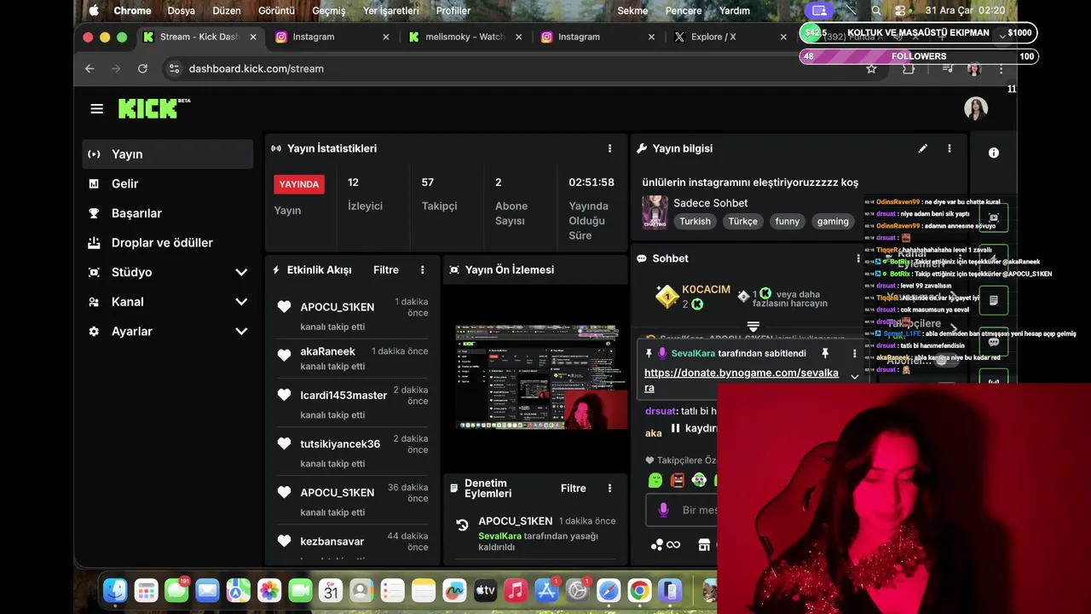Expand the pinned message chevron
The height and width of the screenshot is (614, 1091).
point(855,377)
